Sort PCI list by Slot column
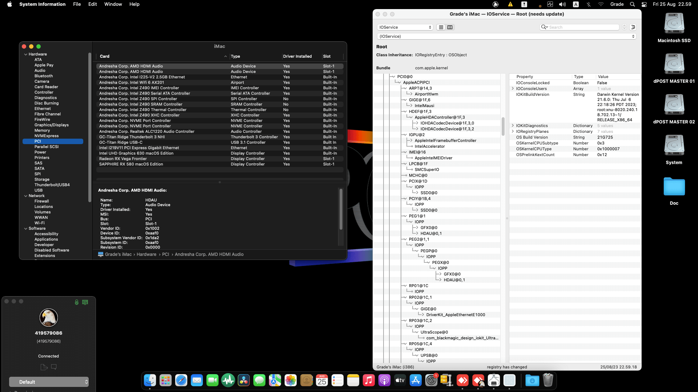 (332, 56)
